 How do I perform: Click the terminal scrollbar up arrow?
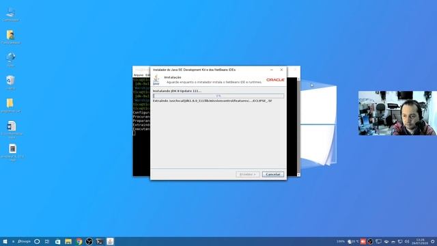tap(298, 79)
